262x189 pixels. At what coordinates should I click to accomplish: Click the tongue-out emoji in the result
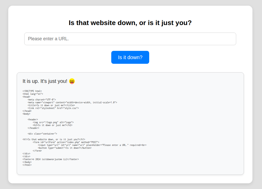coord(72,81)
